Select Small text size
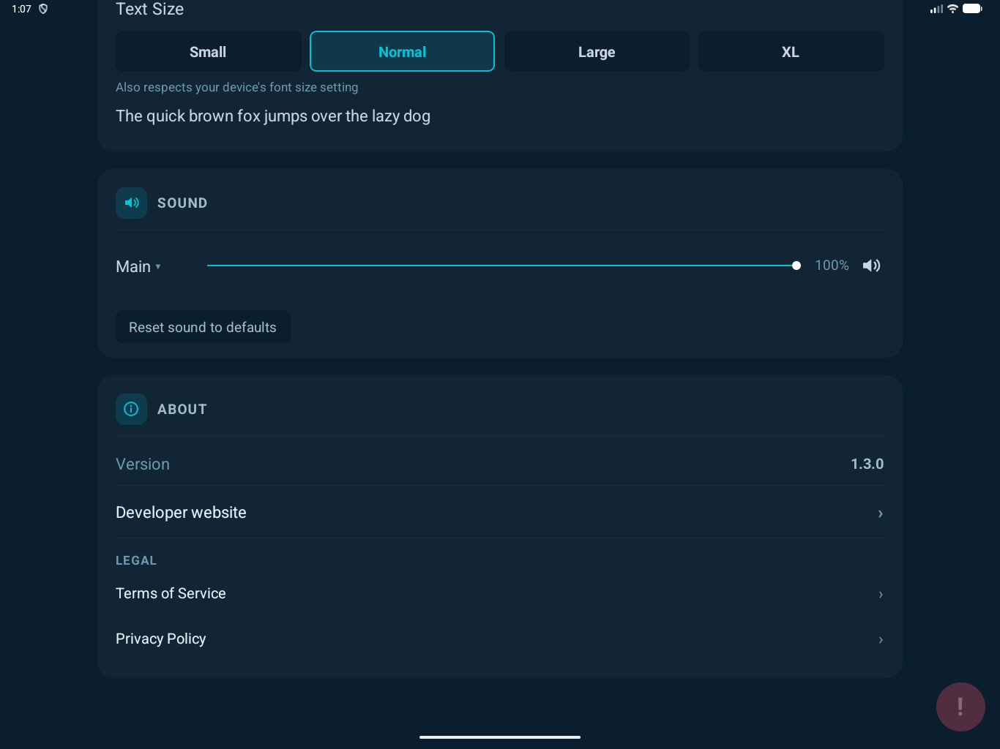 tap(208, 52)
